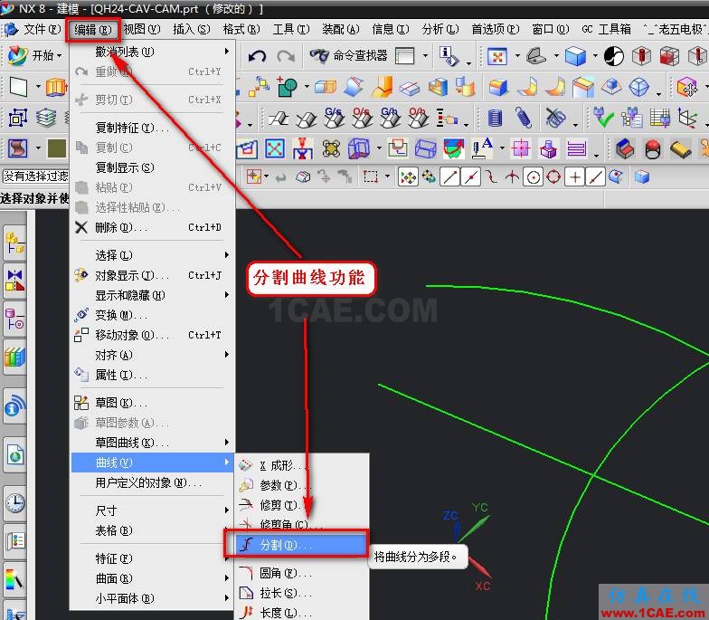
Task: Open the 分析 menu
Action: [x=440, y=29]
